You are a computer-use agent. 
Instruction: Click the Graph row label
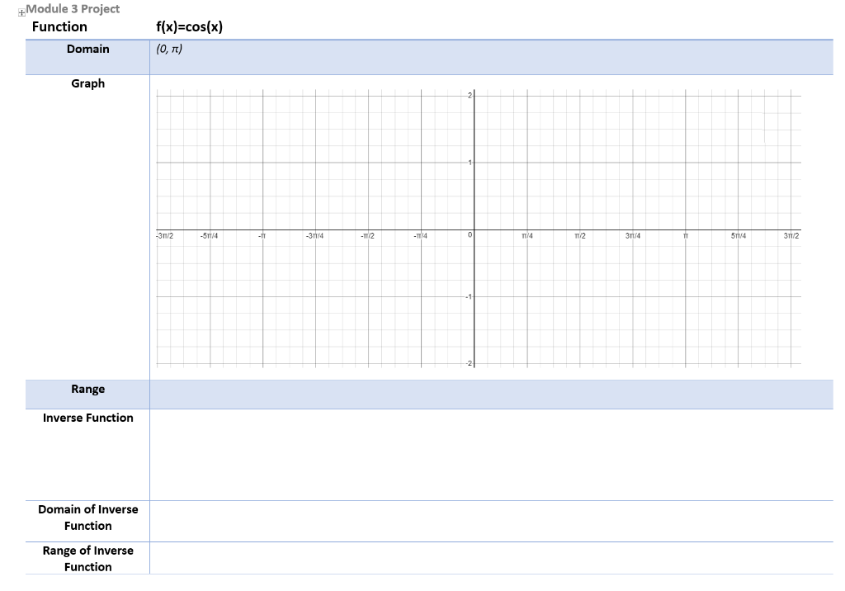coord(87,83)
